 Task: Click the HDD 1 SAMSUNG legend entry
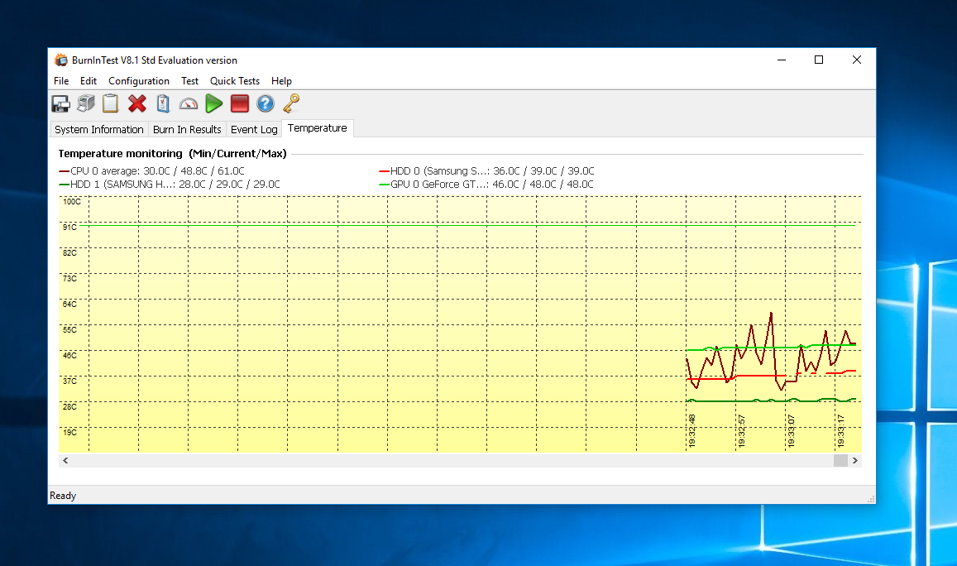[x=169, y=185]
